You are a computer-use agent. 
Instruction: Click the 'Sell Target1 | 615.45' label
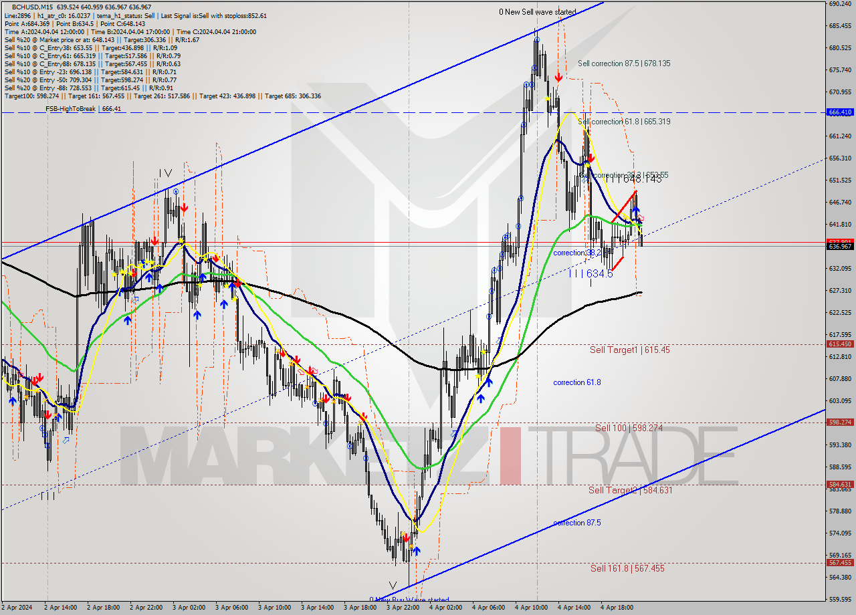click(x=629, y=350)
